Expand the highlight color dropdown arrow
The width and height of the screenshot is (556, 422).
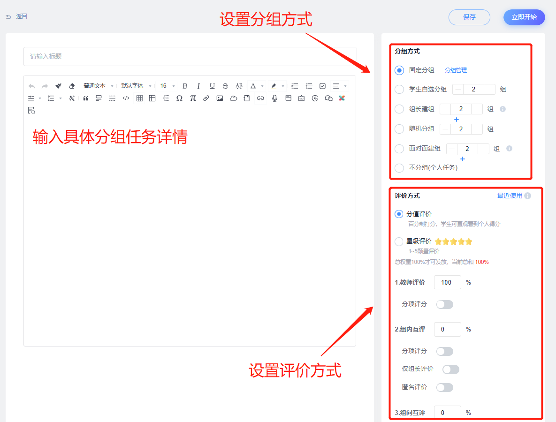(282, 86)
